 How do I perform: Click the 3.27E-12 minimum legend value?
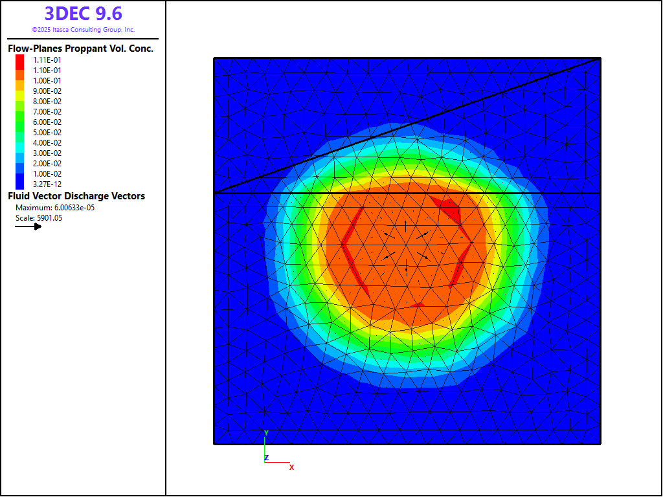(x=47, y=184)
